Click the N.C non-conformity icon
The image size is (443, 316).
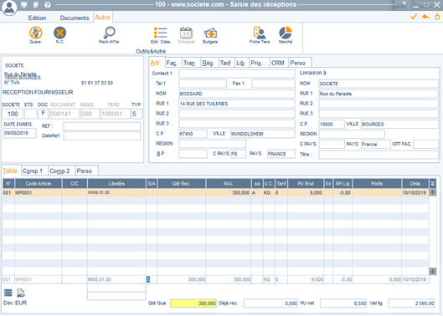pyautogui.click(x=59, y=33)
